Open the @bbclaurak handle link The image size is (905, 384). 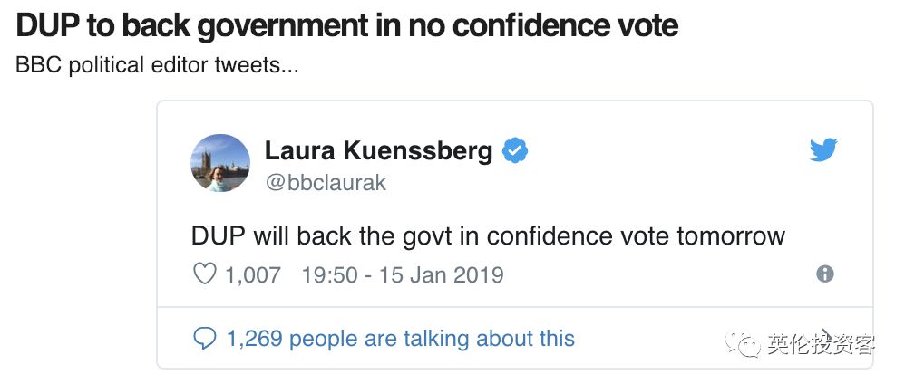(x=326, y=182)
